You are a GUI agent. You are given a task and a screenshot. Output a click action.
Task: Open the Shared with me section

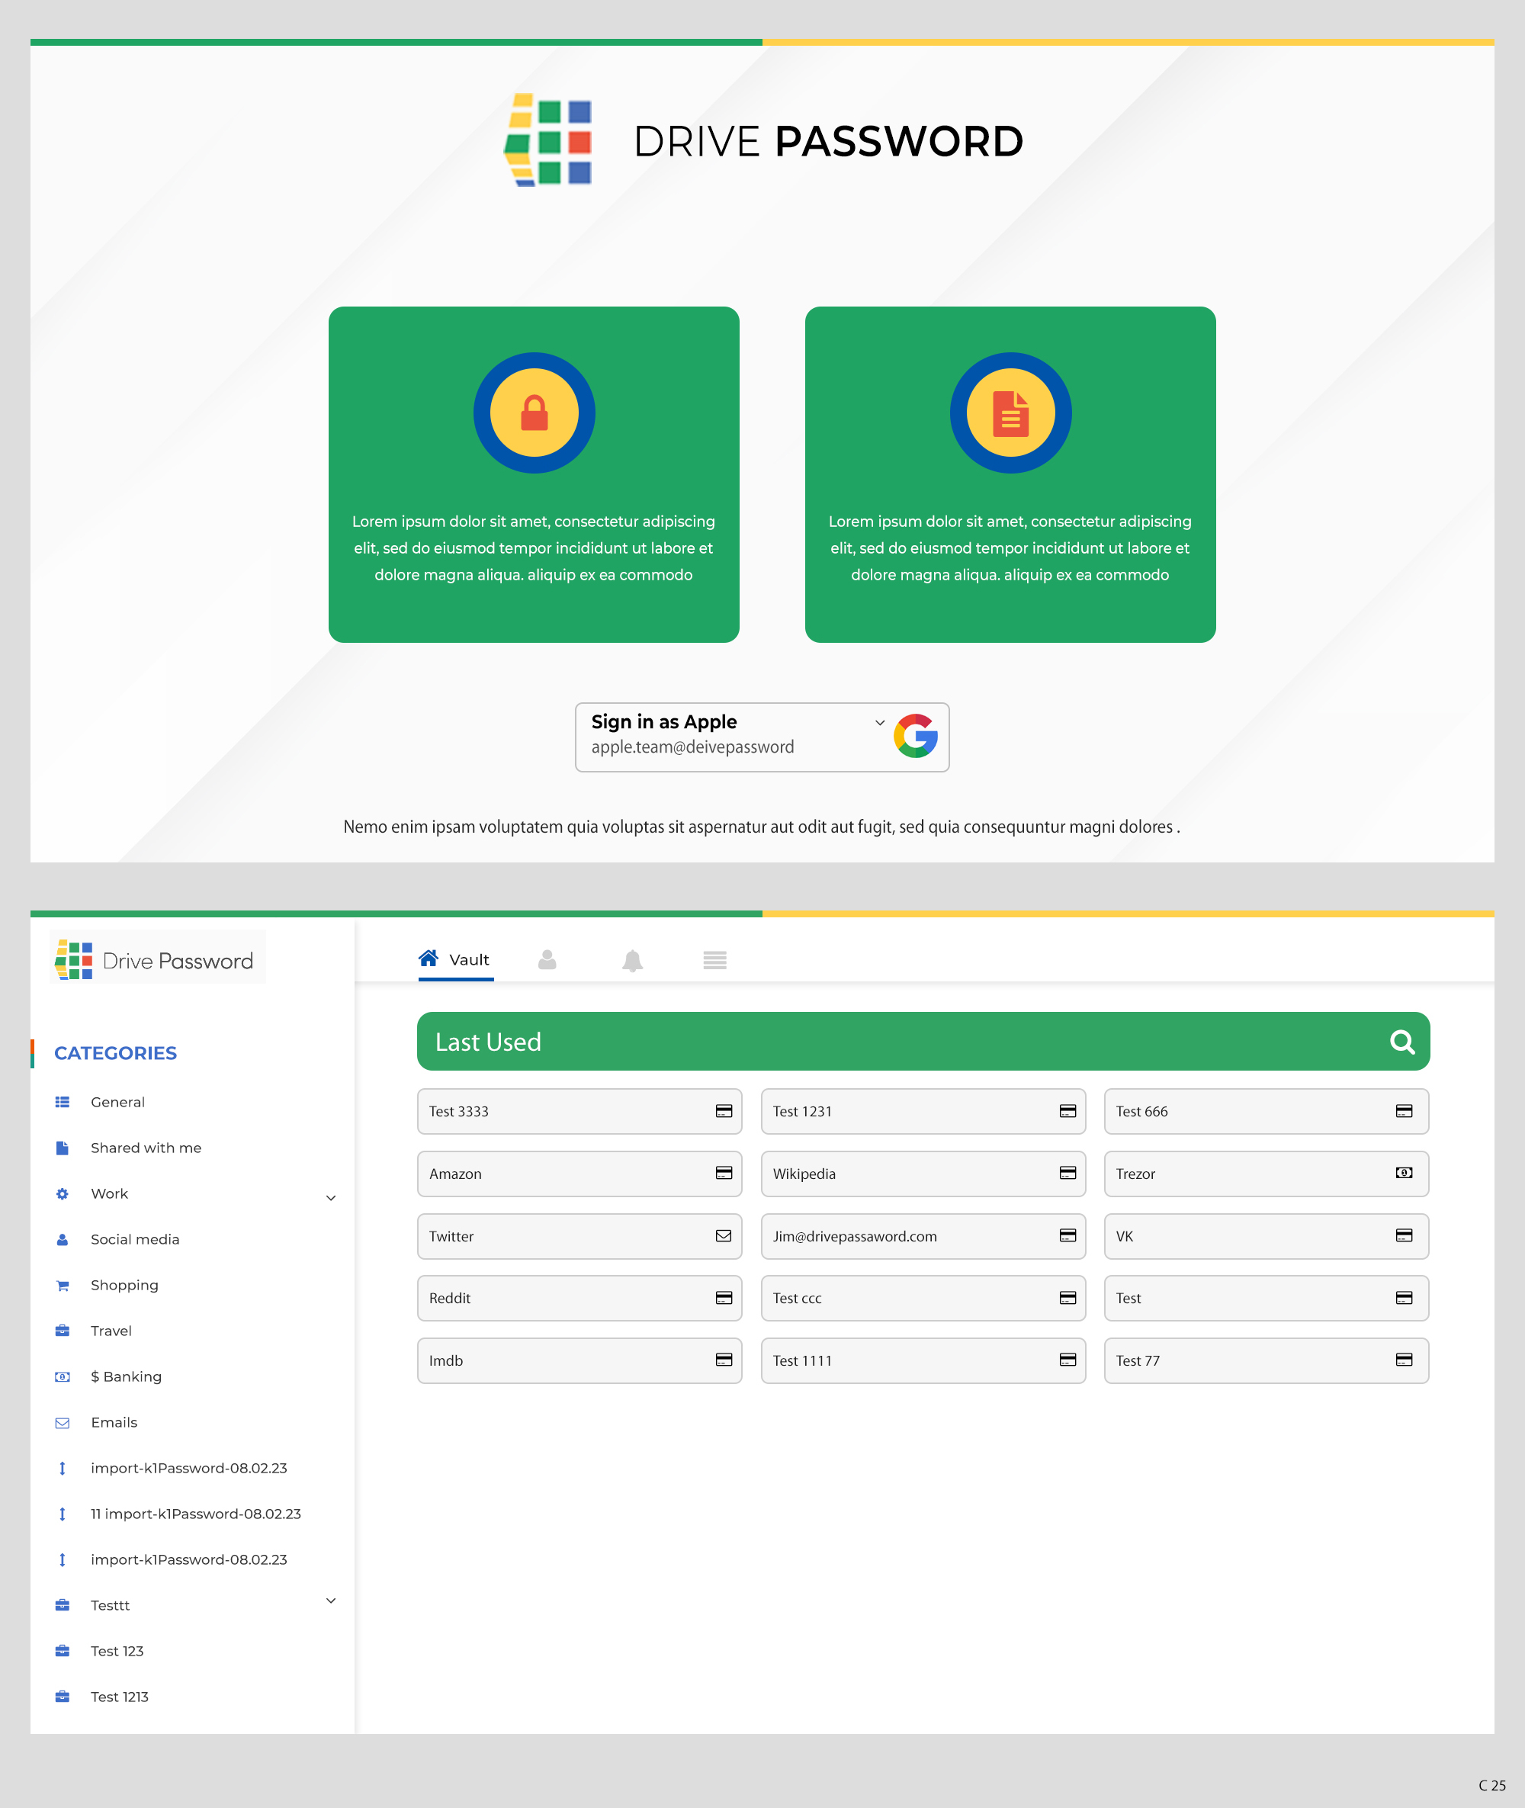[x=145, y=1148]
